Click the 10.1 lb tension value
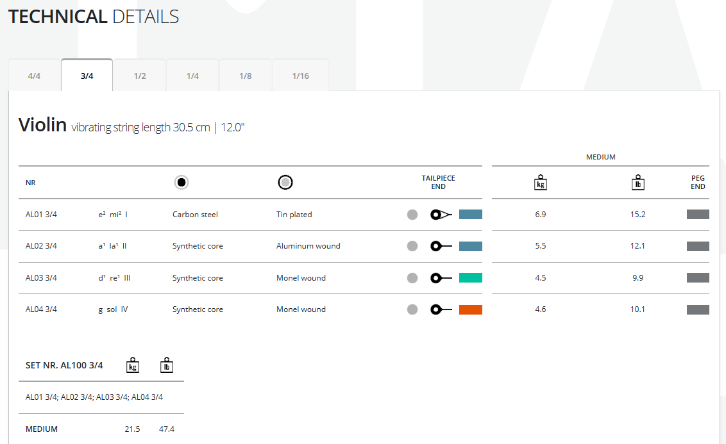The image size is (726, 444). (637, 309)
